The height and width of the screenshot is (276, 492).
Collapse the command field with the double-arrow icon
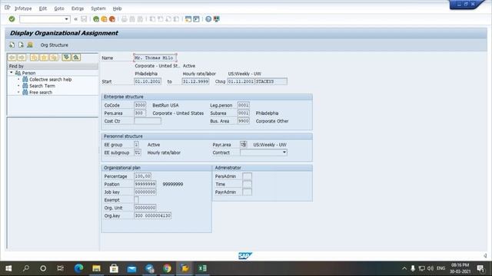pos(75,19)
